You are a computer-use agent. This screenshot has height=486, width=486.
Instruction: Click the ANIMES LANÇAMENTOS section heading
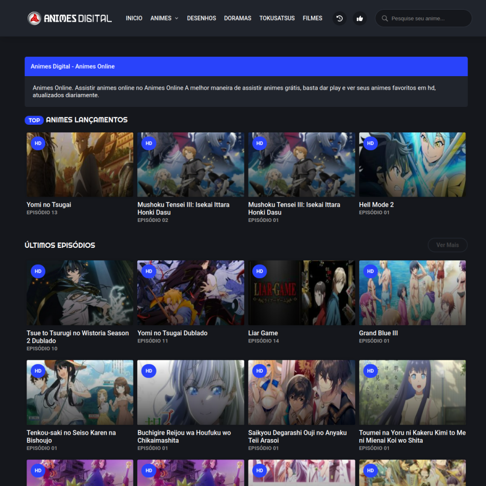pos(87,120)
